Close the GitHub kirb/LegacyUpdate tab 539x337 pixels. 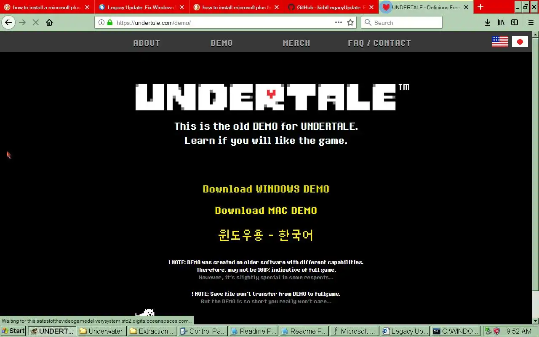point(371,7)
